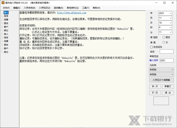Open the 八字知识(Z) menu

pyautogui.click(x=45, y=8)
